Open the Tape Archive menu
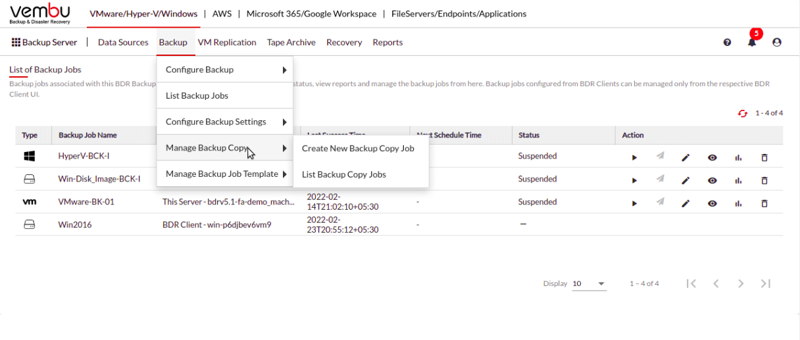Viewport: 800px width, 340px height. pos(291,42)
